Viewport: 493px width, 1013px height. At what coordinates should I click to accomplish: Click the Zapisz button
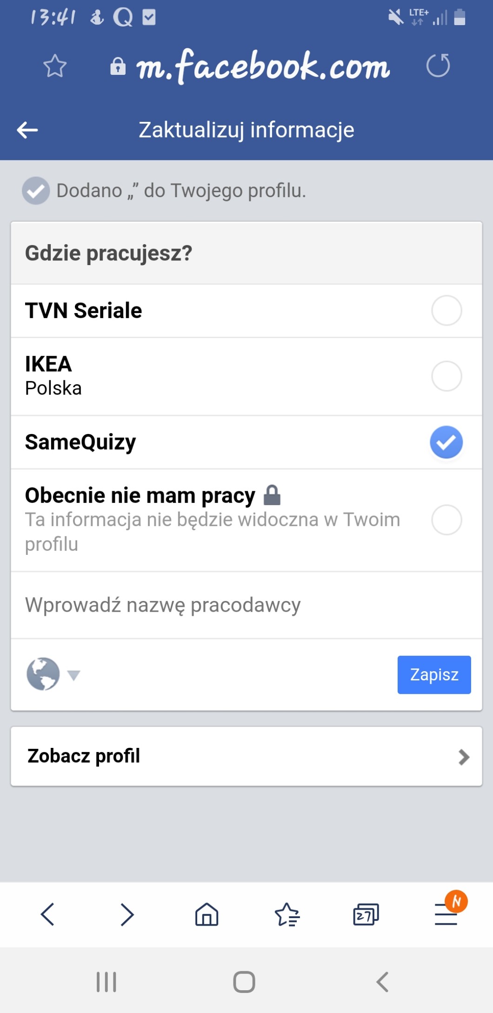(x=434, y=674)
